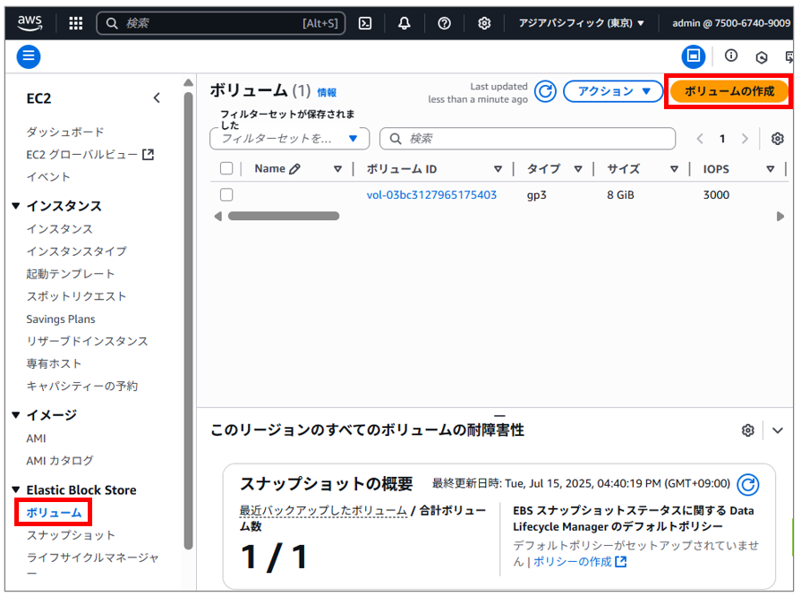Open ライフサイクルマネージャー in sidebar
Viewport: 801px width, 596px height.
tap(92, 565)
